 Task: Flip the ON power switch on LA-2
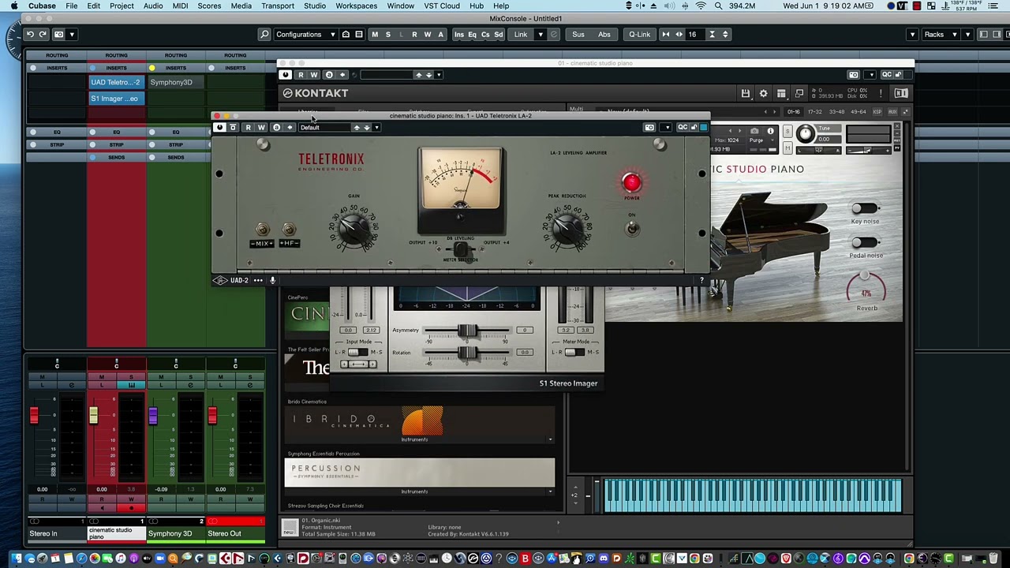point(631,228)
